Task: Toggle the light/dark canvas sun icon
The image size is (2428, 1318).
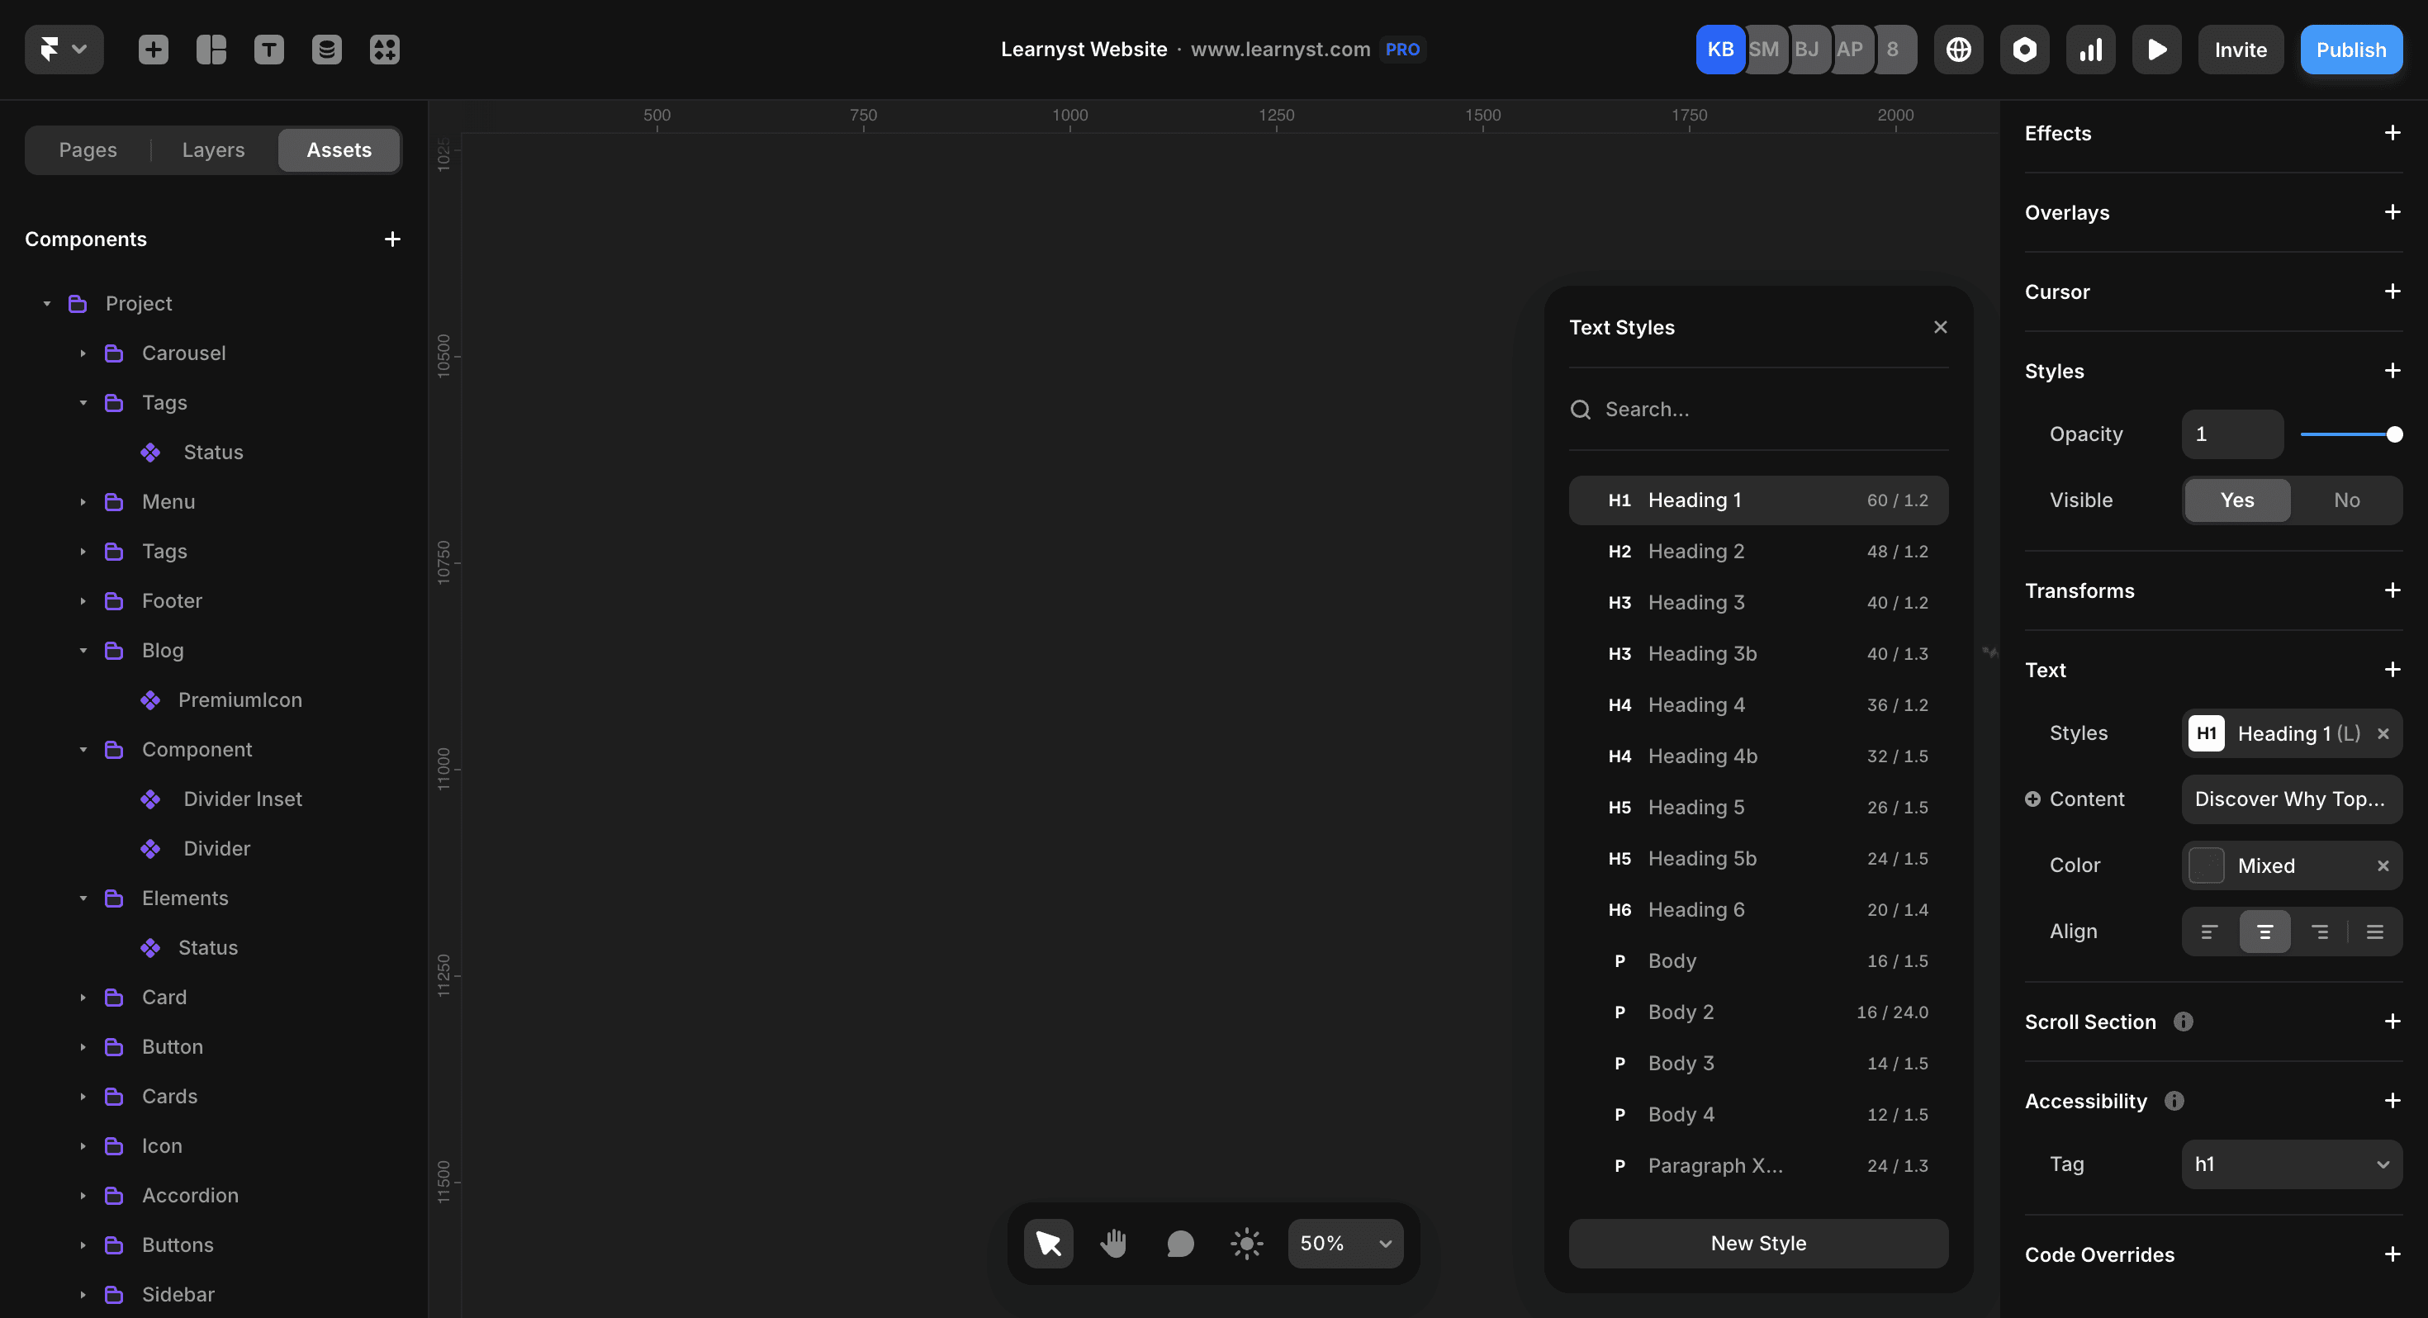Action: click(x=1246, y=1244)
